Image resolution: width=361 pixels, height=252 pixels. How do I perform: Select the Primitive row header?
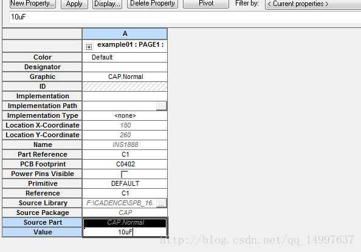pos(42,183)
